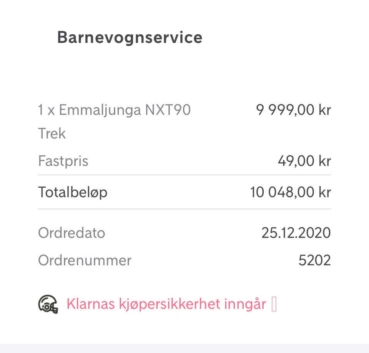Click the order number 5202
This screenshot has width=369, height=353.
tap(315, 260)
